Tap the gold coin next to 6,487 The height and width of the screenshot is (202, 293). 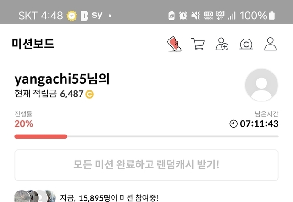(90, 94)
